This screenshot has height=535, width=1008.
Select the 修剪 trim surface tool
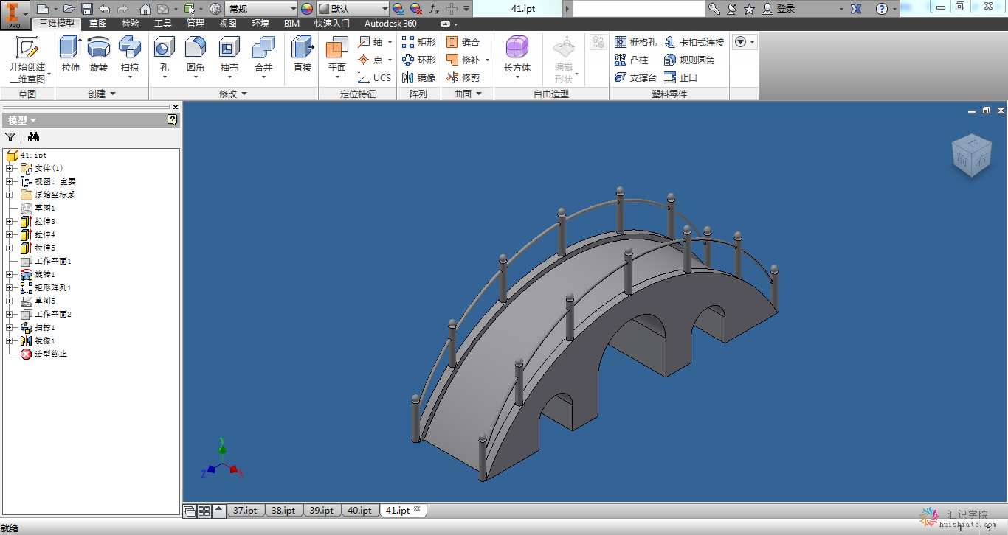463,77
